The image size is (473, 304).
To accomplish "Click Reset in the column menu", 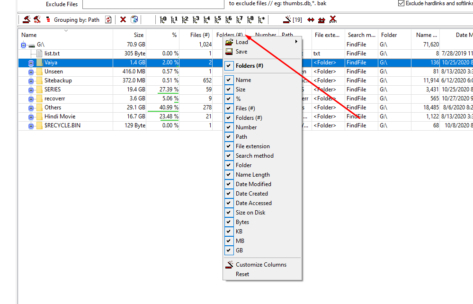I will pos(242,274).
